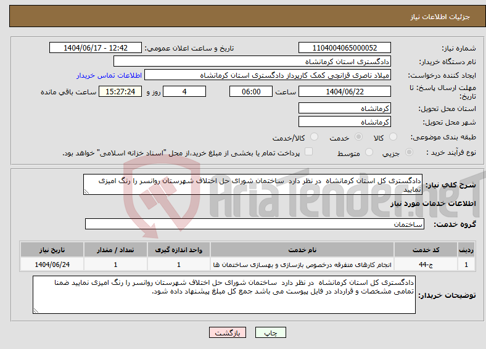The height and width of the screenshot is (349, 486).
Task: Click the request number field 1104004065000052
Action: click(344, 47)
